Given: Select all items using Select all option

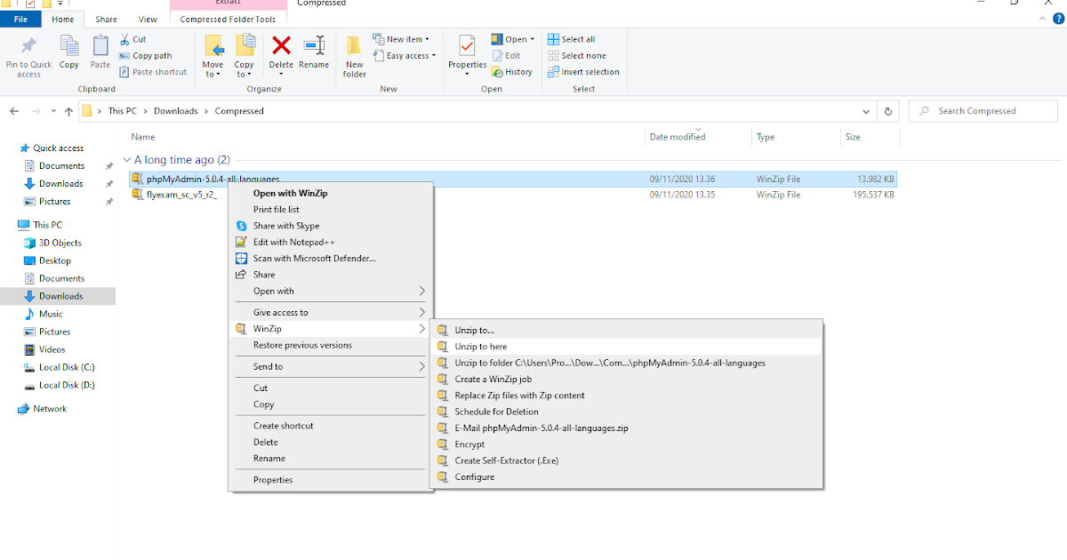Looking at the screenshot, I should pyautogui.click(x=576, y=38).
